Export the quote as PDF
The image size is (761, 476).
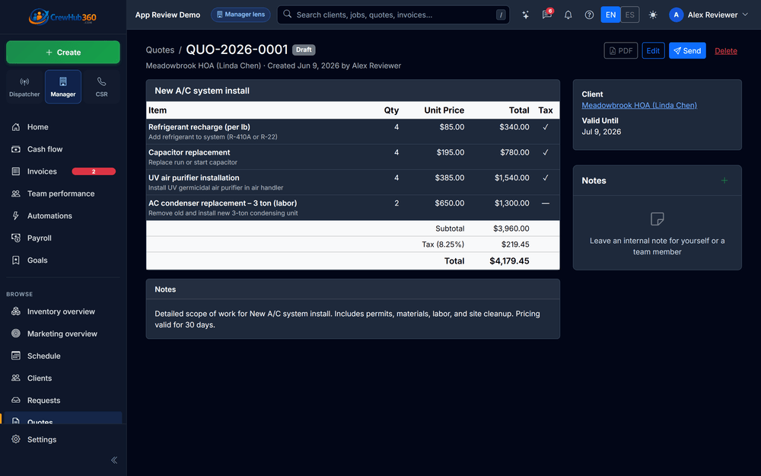point(621,50)
